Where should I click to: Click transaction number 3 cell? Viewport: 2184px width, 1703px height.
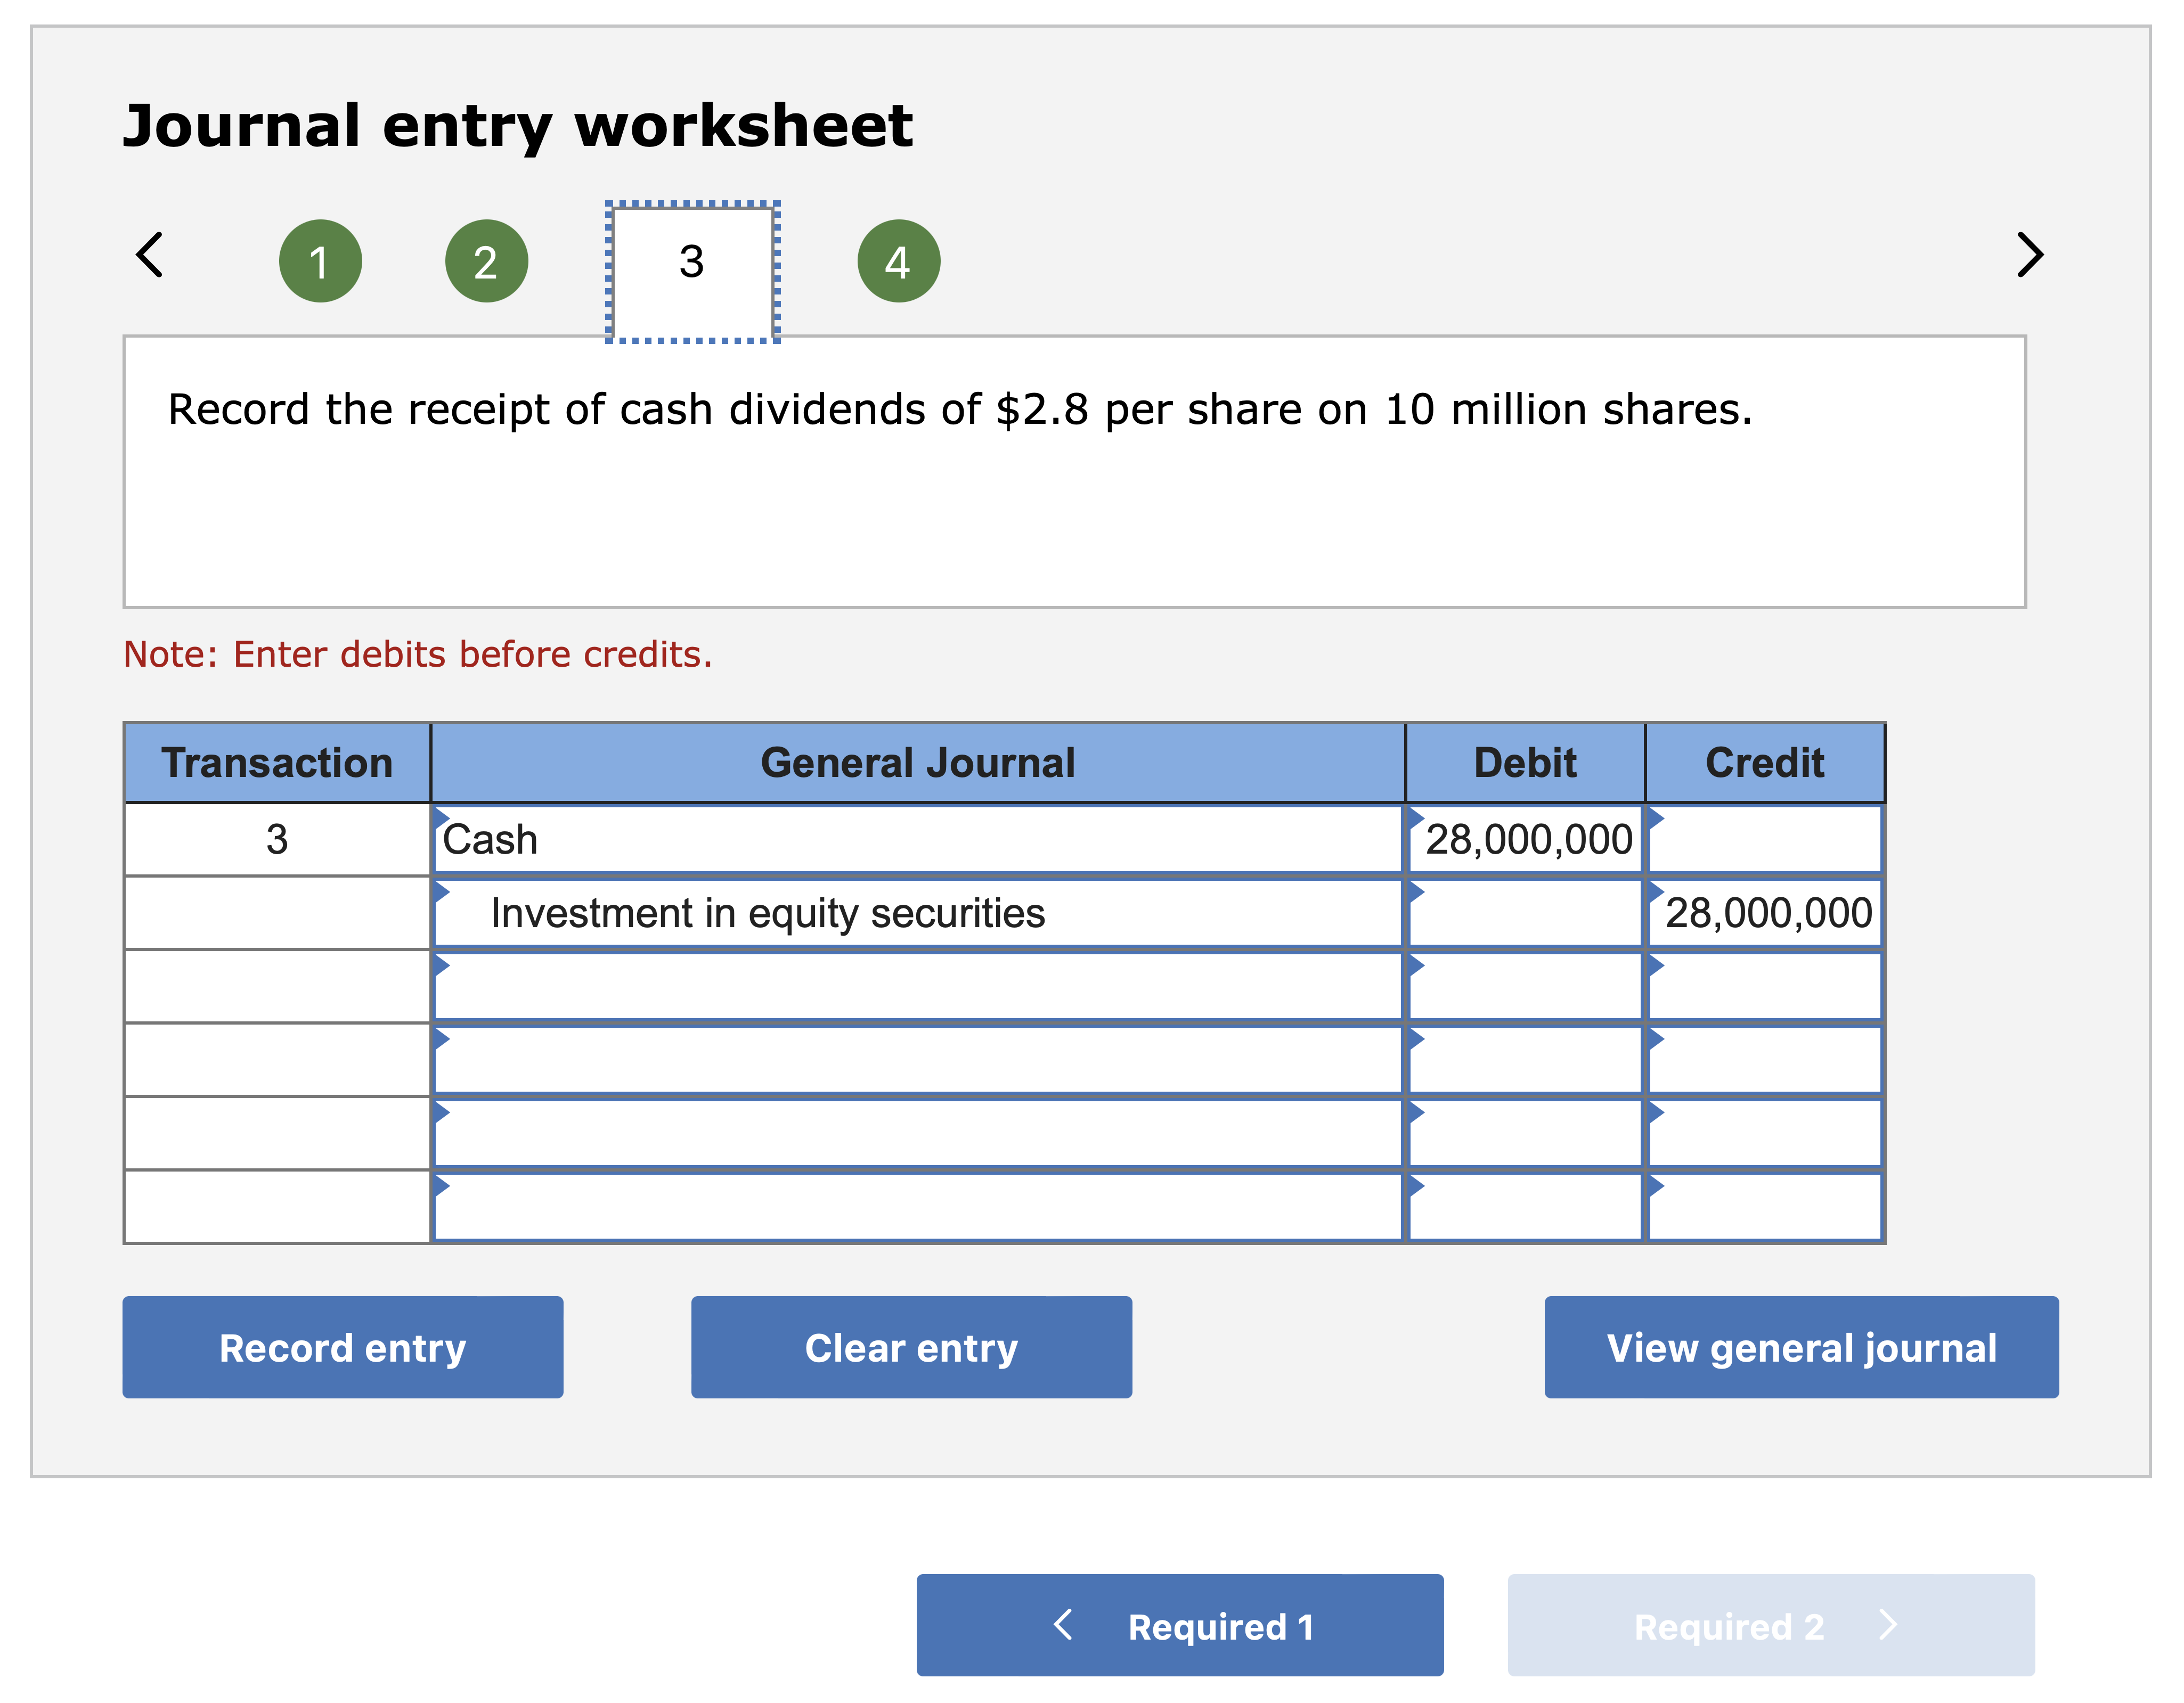click(x=277, y=839)
